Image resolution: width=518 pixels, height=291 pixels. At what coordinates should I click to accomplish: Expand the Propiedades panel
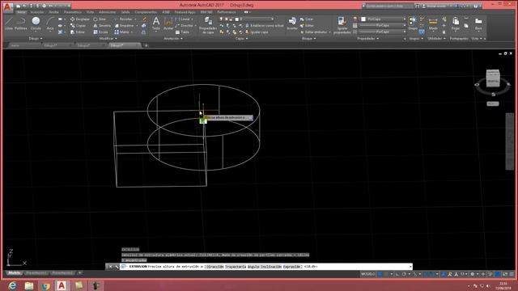tap(367, 39)
